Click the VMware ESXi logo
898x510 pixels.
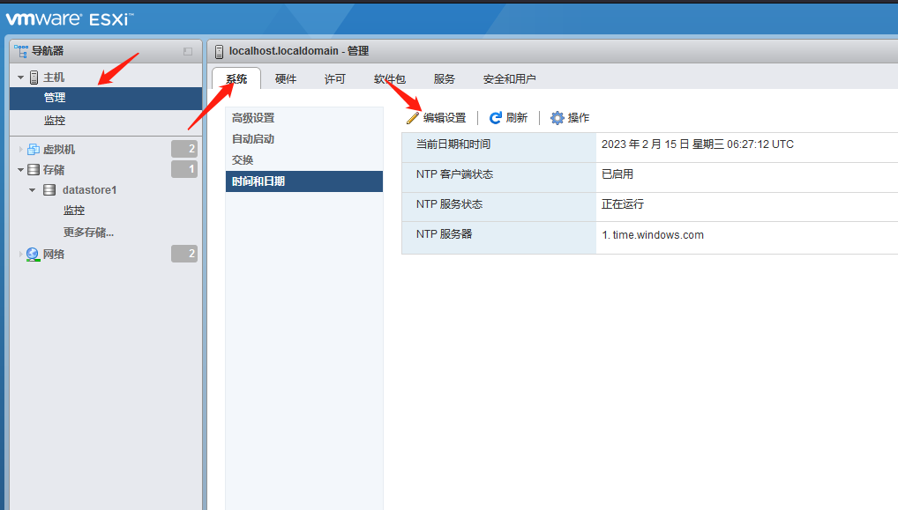70,18
